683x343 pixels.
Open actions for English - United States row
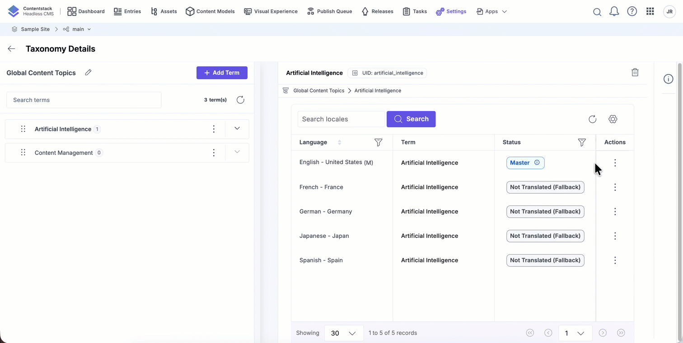615,163
